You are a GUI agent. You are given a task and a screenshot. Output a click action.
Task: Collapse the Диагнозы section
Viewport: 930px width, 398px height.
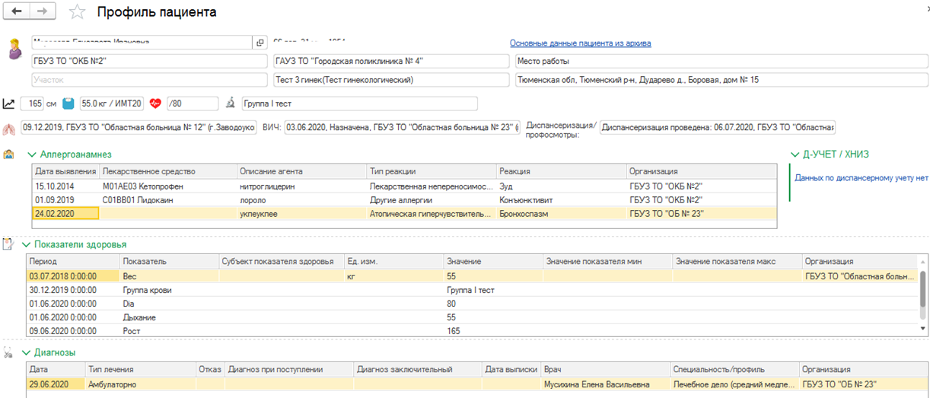(27, 352)
